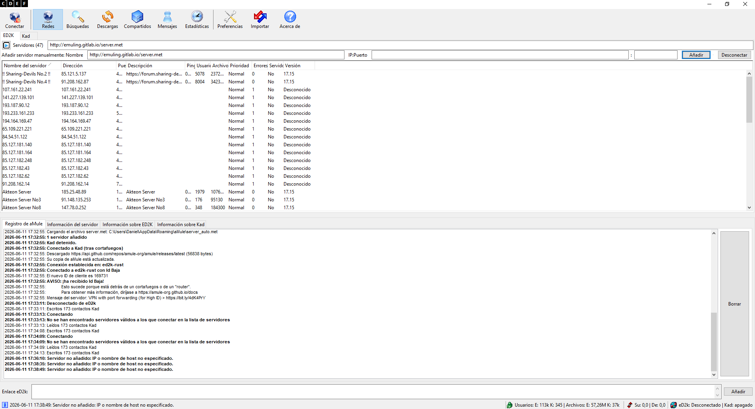Click the server list vertical scrollbar thumb

click(749, 100)
